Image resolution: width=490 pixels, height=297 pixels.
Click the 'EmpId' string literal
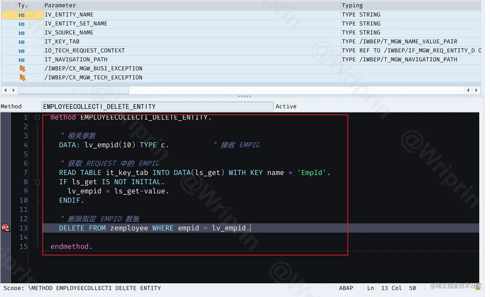(312, 173)
